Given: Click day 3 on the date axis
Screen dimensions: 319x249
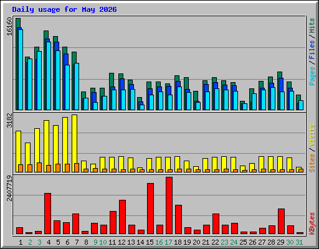Looking at the screenshot, I should point(39,242).
